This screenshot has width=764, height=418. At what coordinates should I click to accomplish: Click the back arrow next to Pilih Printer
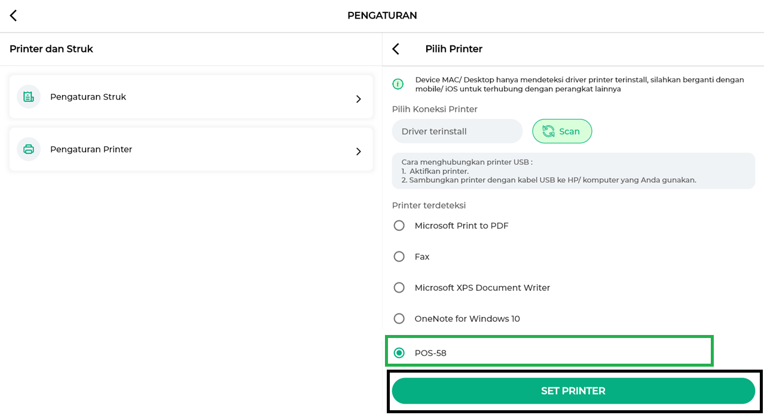(396, 49)
